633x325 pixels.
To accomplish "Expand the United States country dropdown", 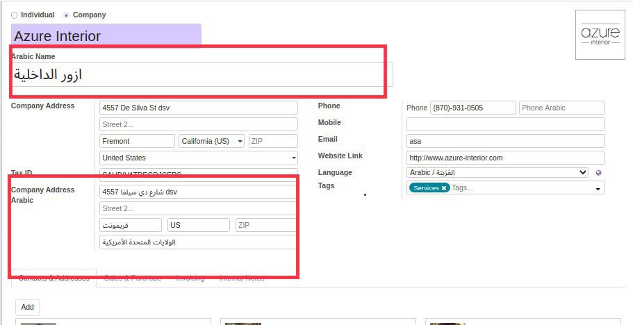I will (x=199, y=158).
